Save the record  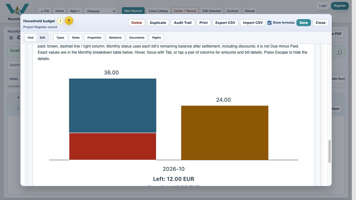pyautogui.click(x=304, y=23)
